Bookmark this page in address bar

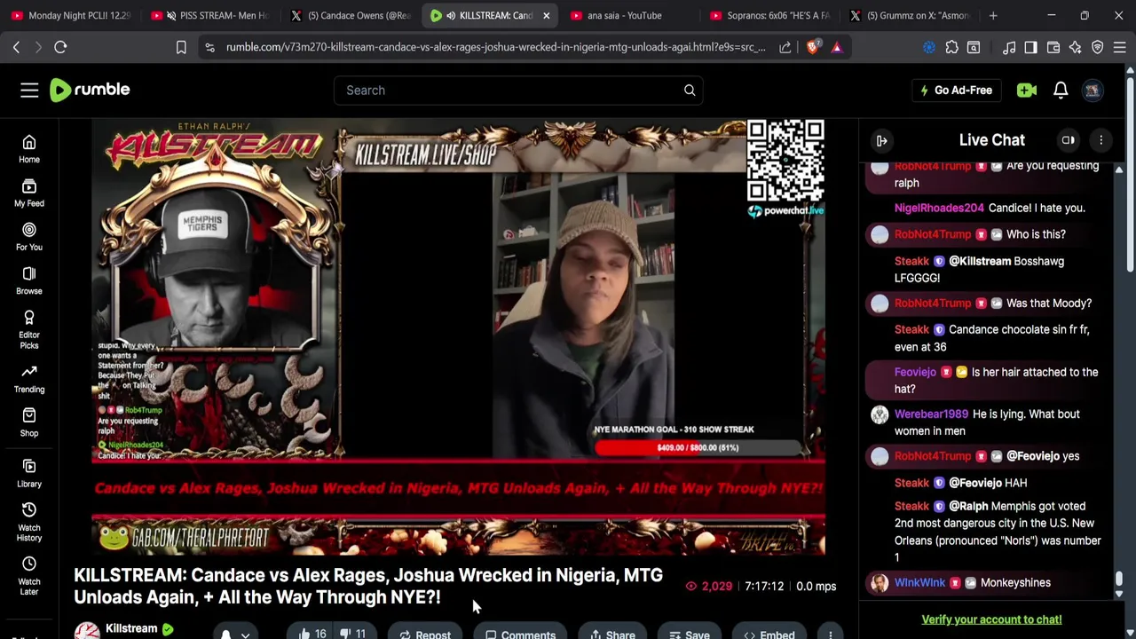click(181, 47)
